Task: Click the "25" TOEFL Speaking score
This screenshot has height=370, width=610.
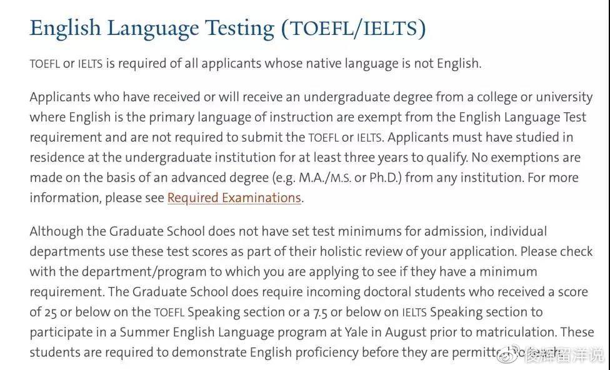Action: coord(50,312)
